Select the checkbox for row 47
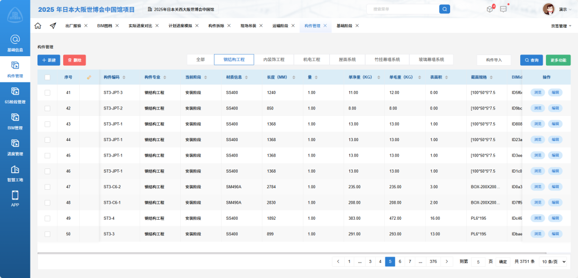The width and height of the screenshot is (578, 278). pyautogui.click(x=48, y=187)
